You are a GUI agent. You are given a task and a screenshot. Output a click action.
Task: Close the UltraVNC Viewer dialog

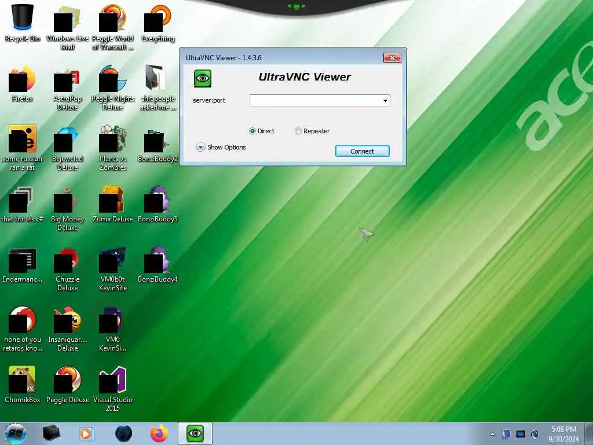tap(392, 57)
